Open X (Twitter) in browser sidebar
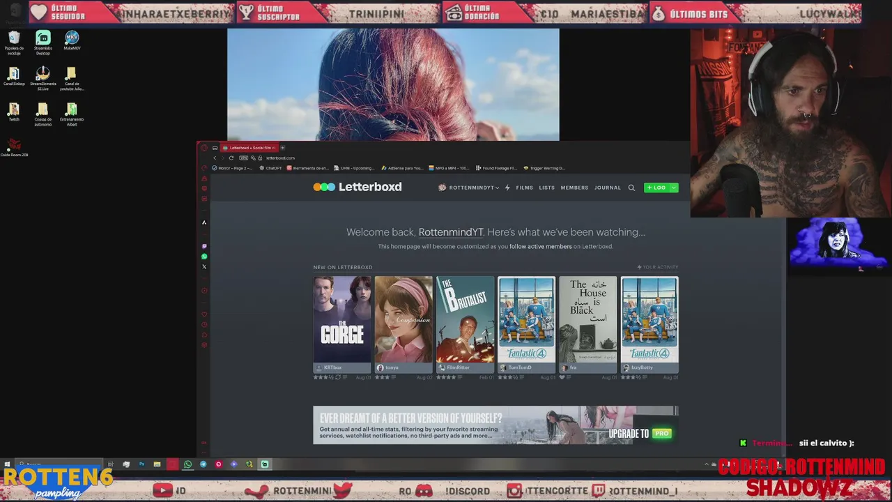Screen dimensions: 892x502 coord(204,266)
